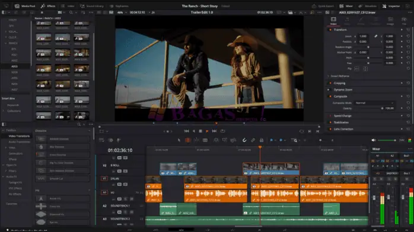The width and height of the screenshot is (414, 232).
Task: Open the marker color dropdown in the timeline toolbar
Action: 285,140
